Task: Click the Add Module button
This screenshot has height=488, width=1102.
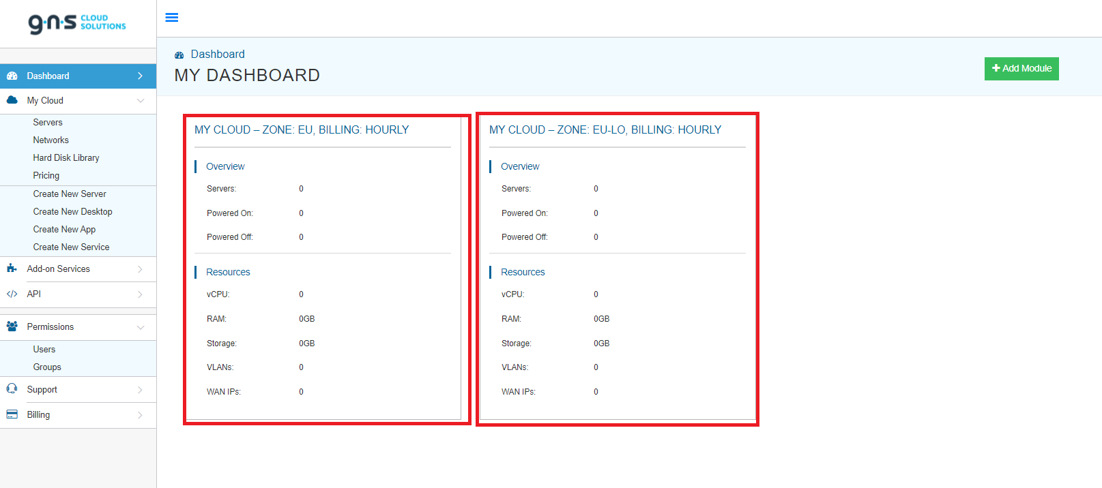Action: pyautogui.click(x=1021, y=69)
